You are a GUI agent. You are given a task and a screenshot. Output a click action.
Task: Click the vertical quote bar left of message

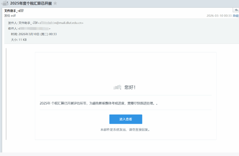(6, 94)
